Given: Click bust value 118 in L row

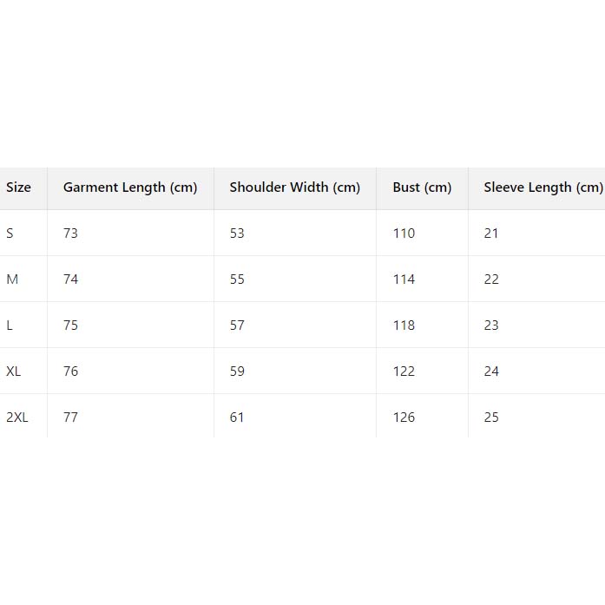Looking at the screenshot, I should coord(404,326).
